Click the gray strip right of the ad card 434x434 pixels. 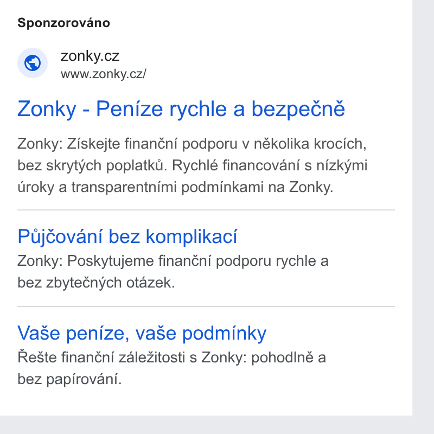tap(423, 208)
